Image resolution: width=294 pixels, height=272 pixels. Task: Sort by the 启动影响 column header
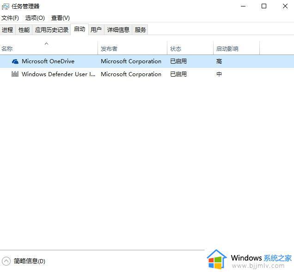pyautogui.click(x=236, y=48)
